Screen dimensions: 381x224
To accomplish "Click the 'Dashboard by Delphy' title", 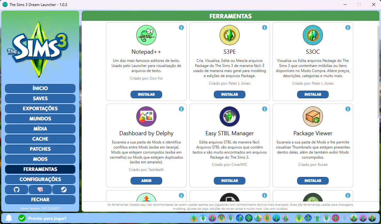I will [x=146, y=133].
